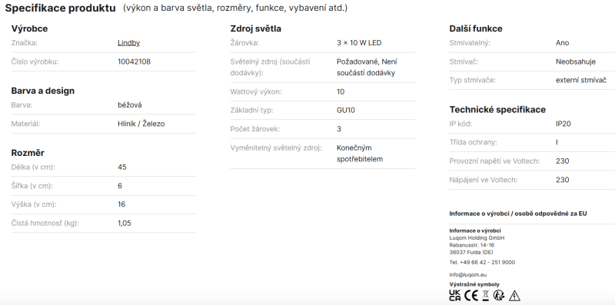Click the Barva a design section heading
615x305 pixels.
[x=43, y=91]
